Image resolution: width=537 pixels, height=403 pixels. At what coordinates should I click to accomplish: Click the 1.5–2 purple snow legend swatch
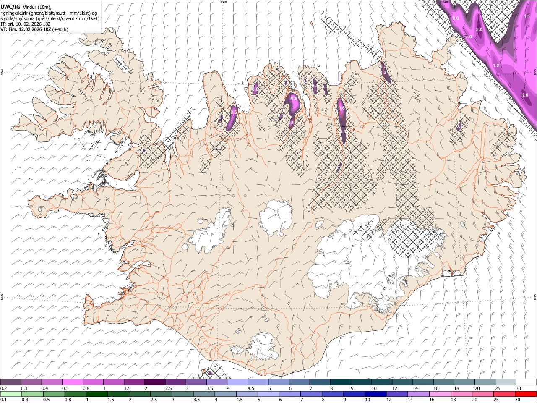134,382
